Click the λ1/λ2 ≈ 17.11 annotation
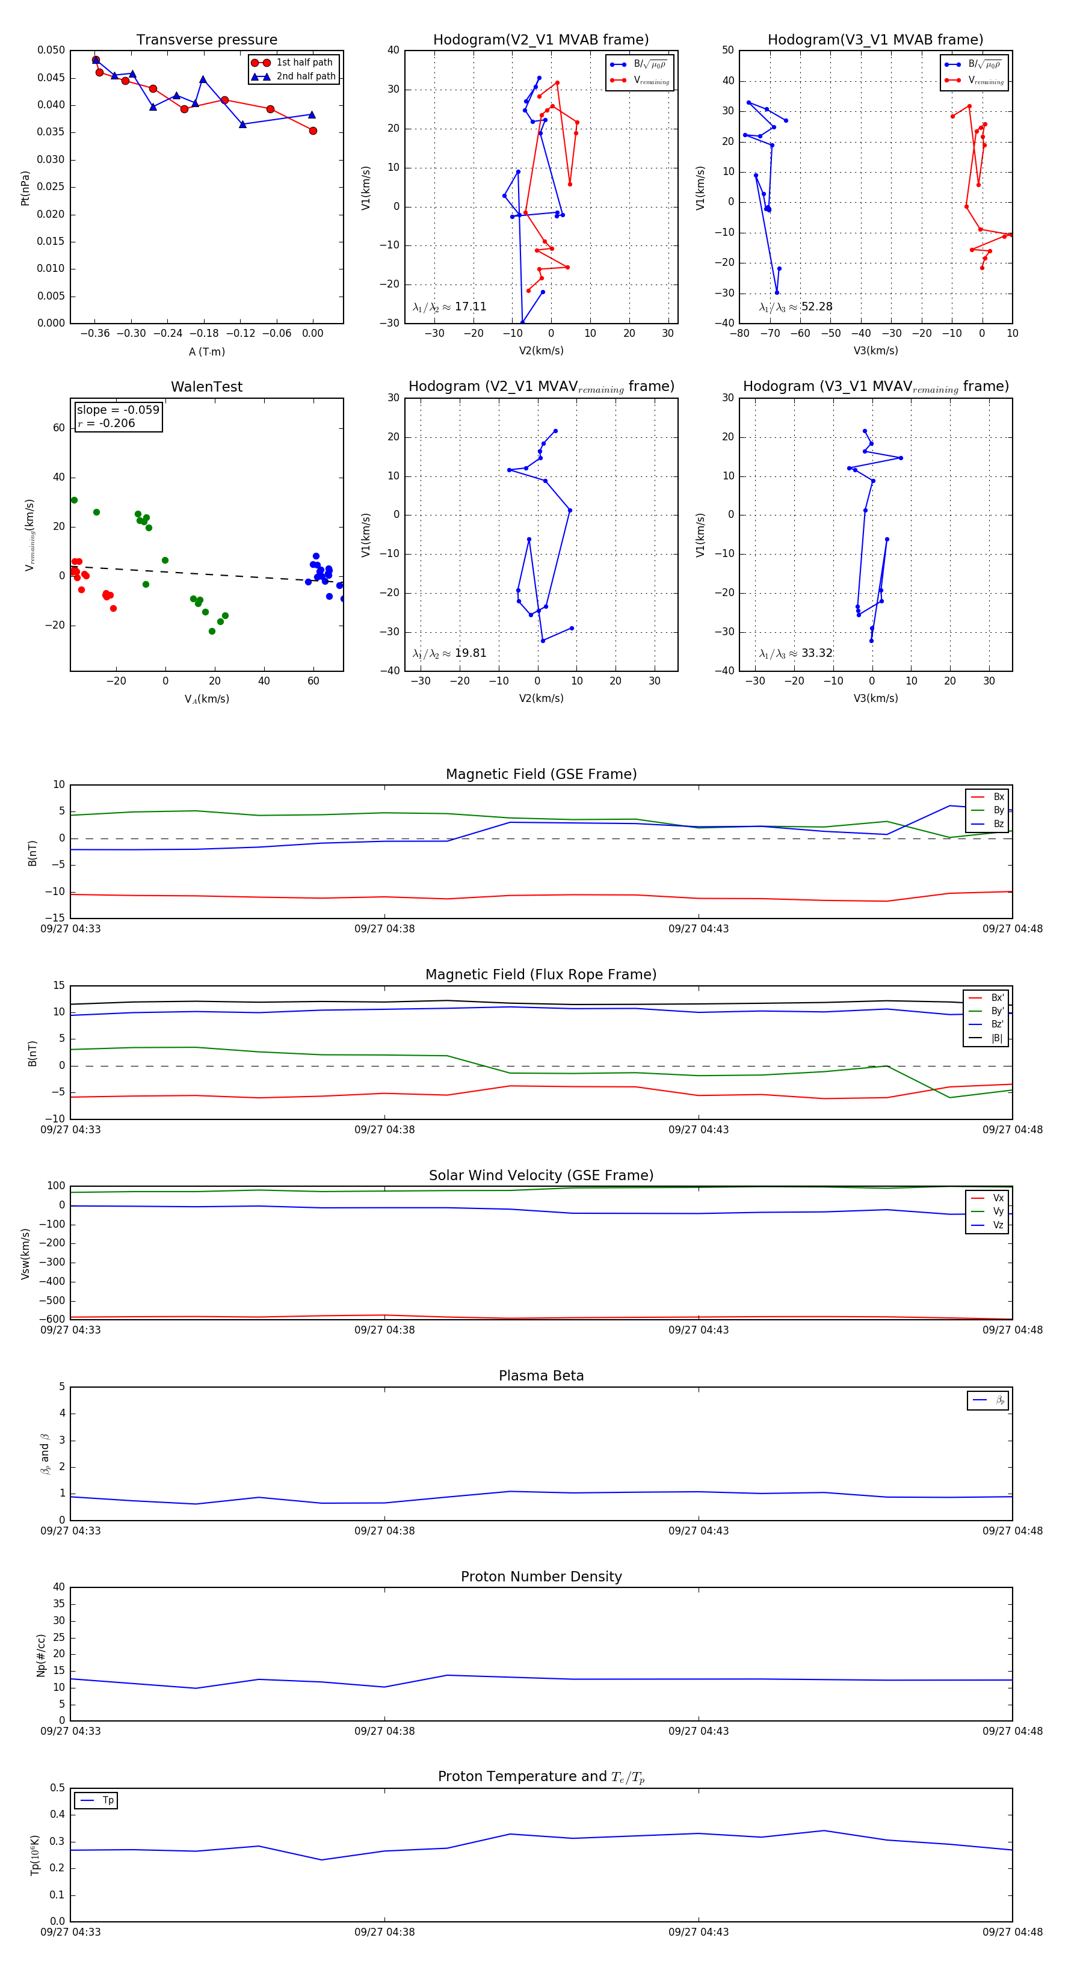The width and height of the screenshot is (1083, 1985). point(449,307)
